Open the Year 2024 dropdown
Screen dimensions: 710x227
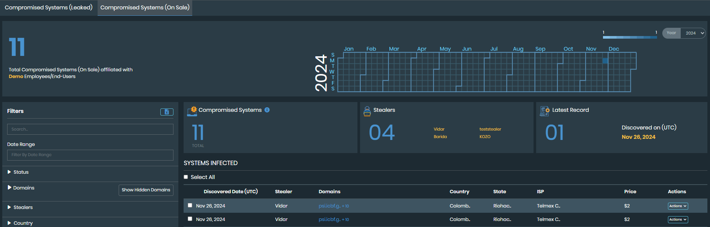693,33
